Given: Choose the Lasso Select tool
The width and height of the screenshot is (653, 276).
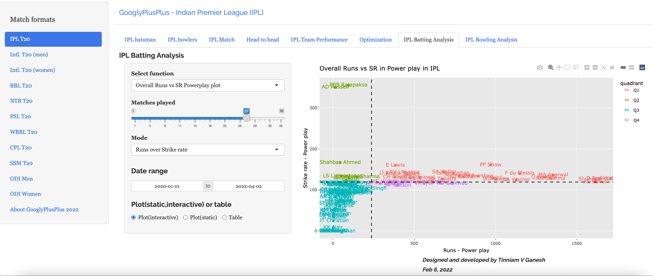Looking at the screenshot, I should coord(575,68).
